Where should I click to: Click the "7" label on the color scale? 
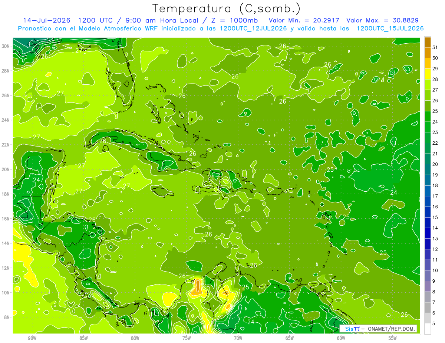coord(434,303)
